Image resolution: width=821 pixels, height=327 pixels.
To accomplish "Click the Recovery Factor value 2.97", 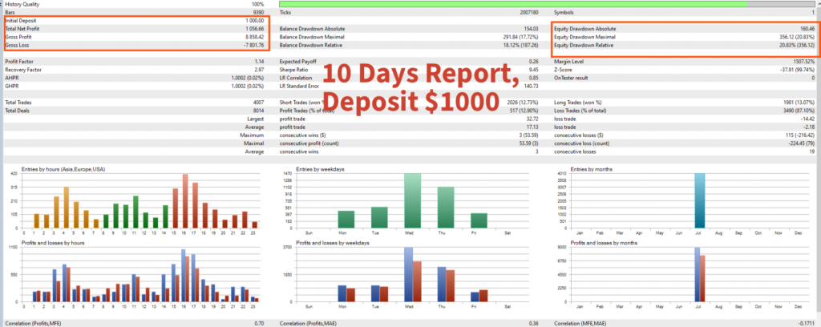I will tap(259, 70).
